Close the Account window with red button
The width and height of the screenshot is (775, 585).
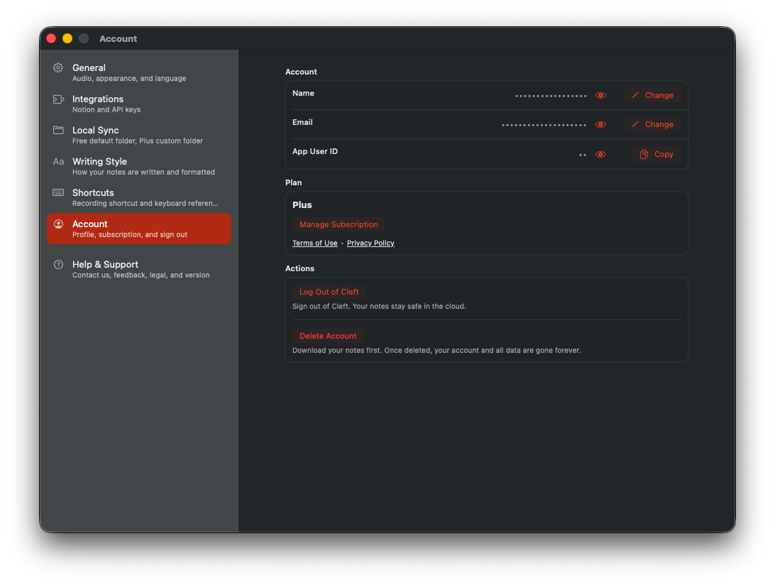pyautogui.click(x=51, y=38)
